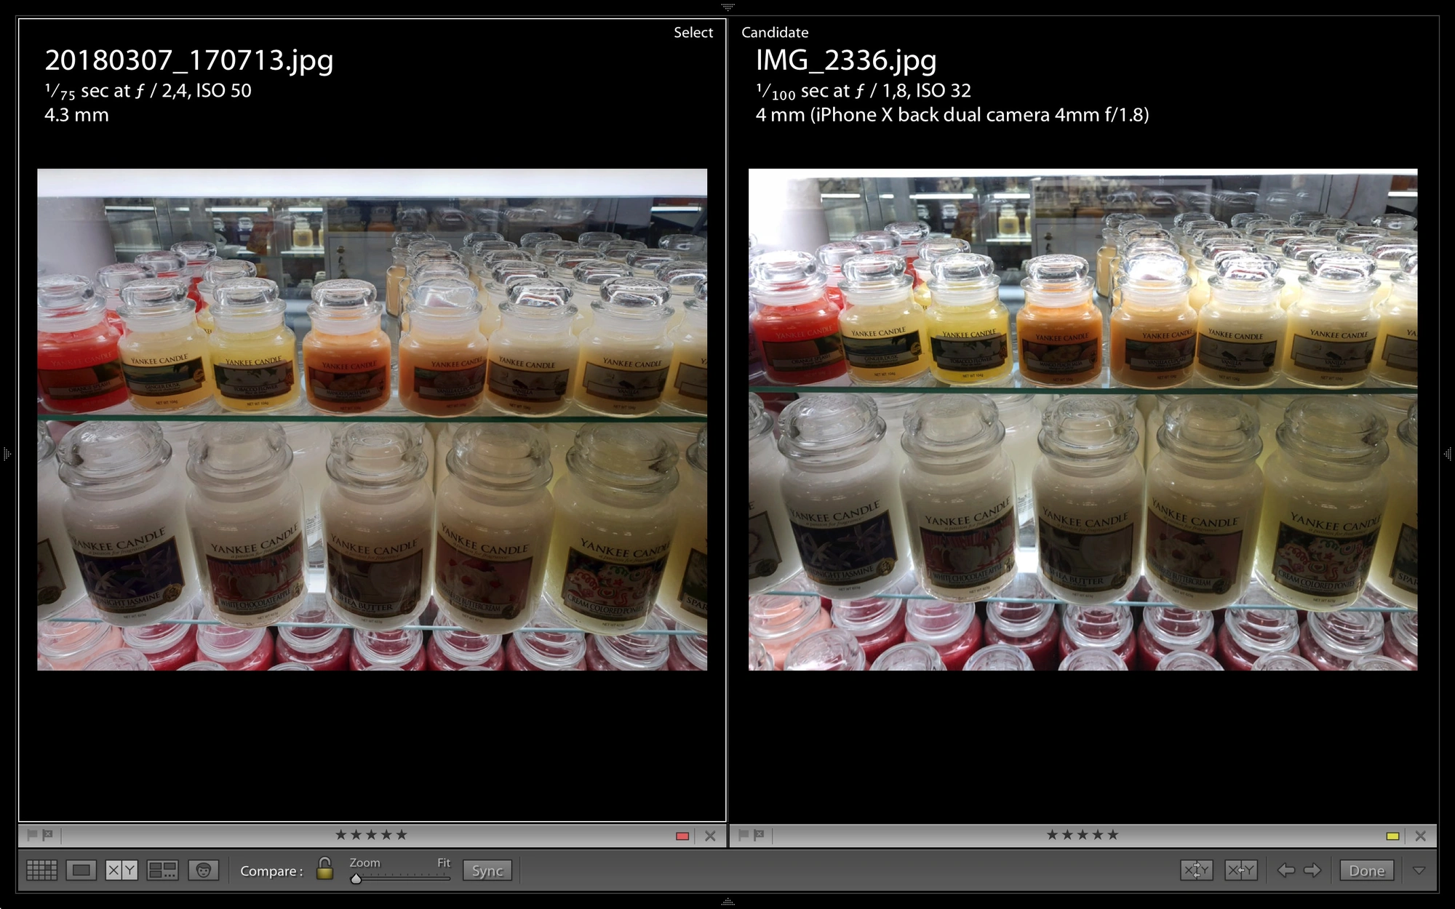
Task: Select next photo with right arrow
Action: point(1312,870)
